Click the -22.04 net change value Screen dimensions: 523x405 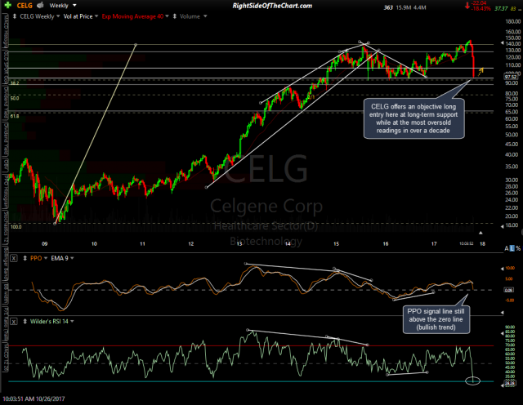point(479,3)
